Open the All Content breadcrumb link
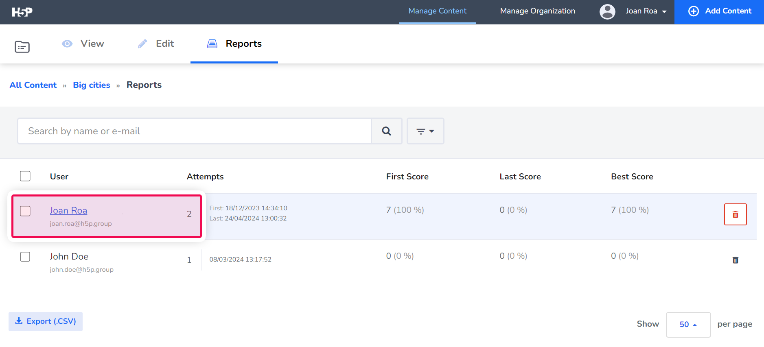The image size is (764, 347). click(33, 85)
